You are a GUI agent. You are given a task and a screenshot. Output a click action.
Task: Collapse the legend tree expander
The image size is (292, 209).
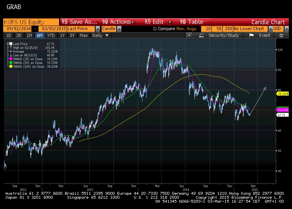8,44
